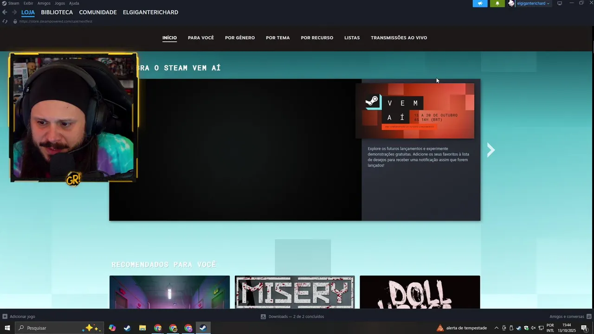Screen dimensions: 594x334
Task: Click the Steam system tray icon
Action: pos(519,328)
